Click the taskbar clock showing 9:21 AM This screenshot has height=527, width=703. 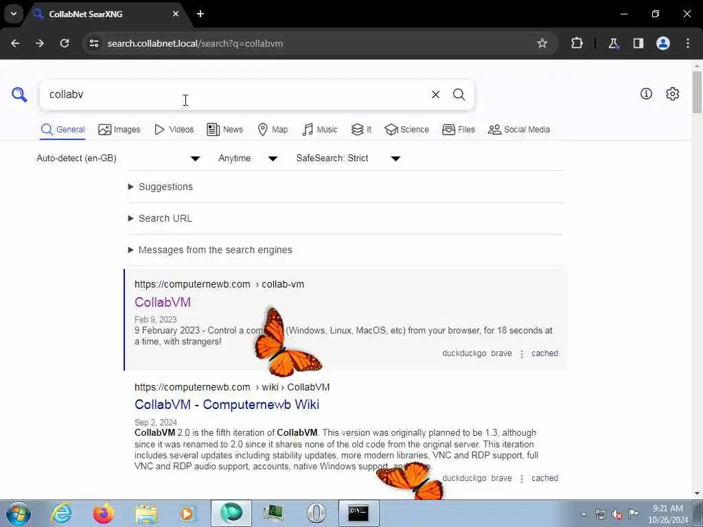click(x=667, y=513)
